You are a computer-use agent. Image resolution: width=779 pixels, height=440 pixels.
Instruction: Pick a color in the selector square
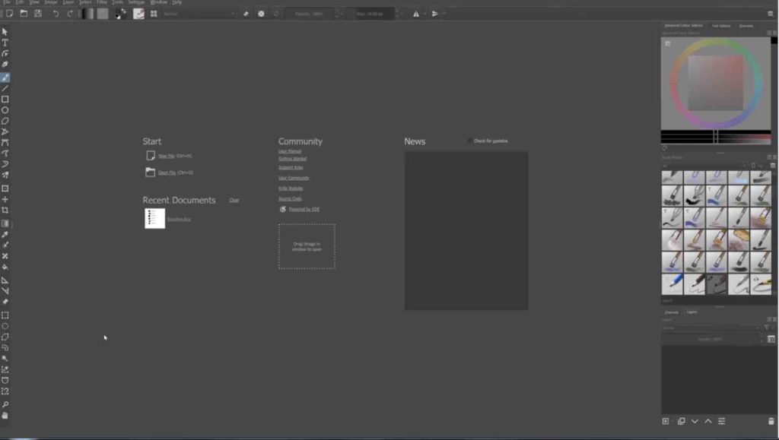click(716, 83)
